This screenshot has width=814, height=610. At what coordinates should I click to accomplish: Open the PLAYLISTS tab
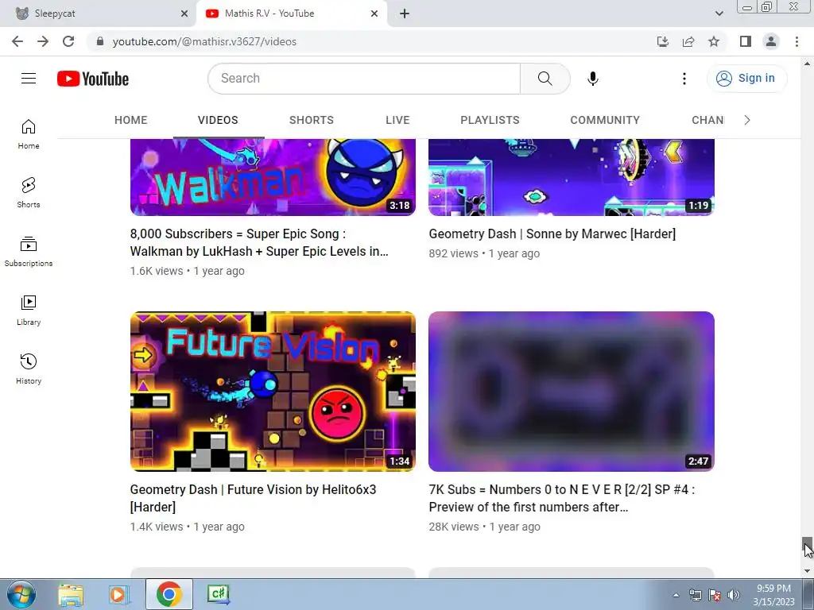pyautogui.click(x=490, y=121)
